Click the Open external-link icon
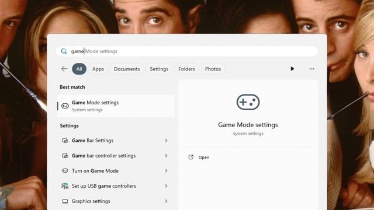This screenshot has width=374, height=210. (x=191, y=157)
